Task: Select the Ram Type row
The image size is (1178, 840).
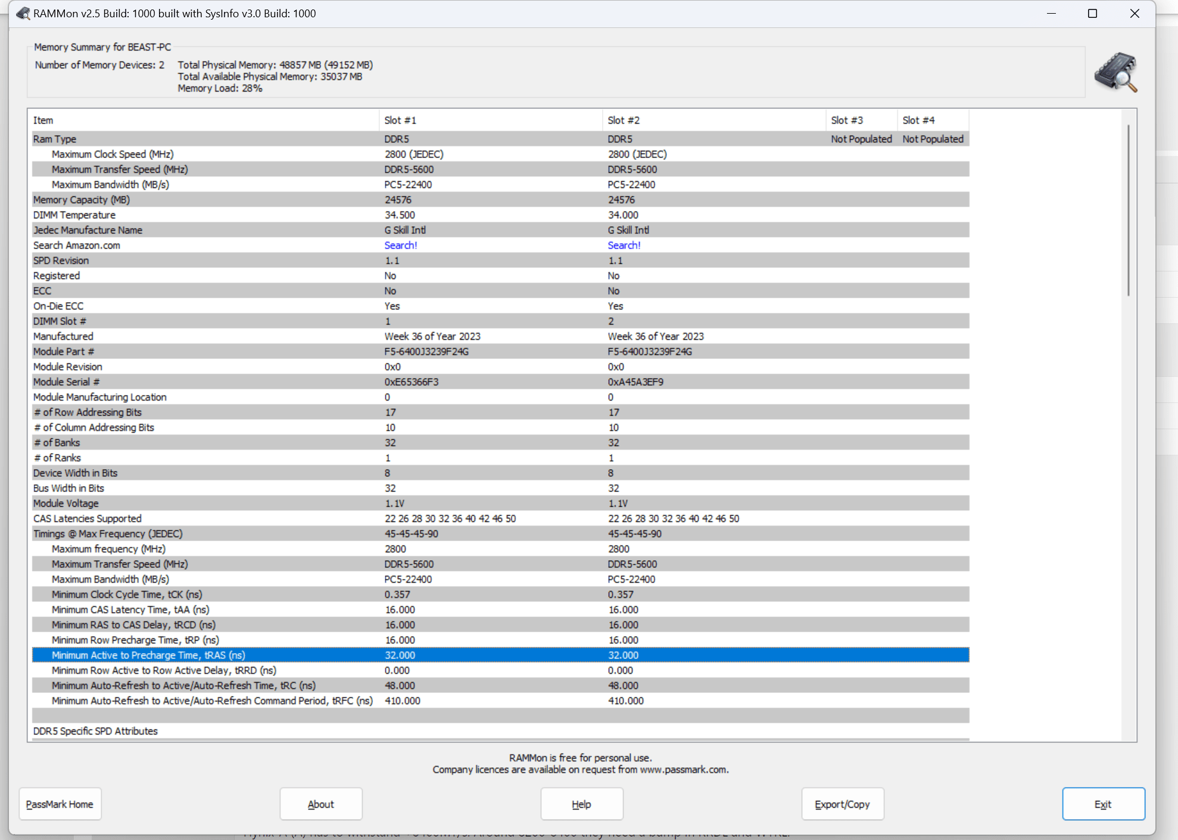Action: tap(500, 139)
